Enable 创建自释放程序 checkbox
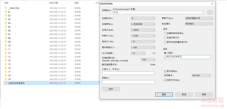This screenshot has width=227, height=109. click(x=165, y=33)
